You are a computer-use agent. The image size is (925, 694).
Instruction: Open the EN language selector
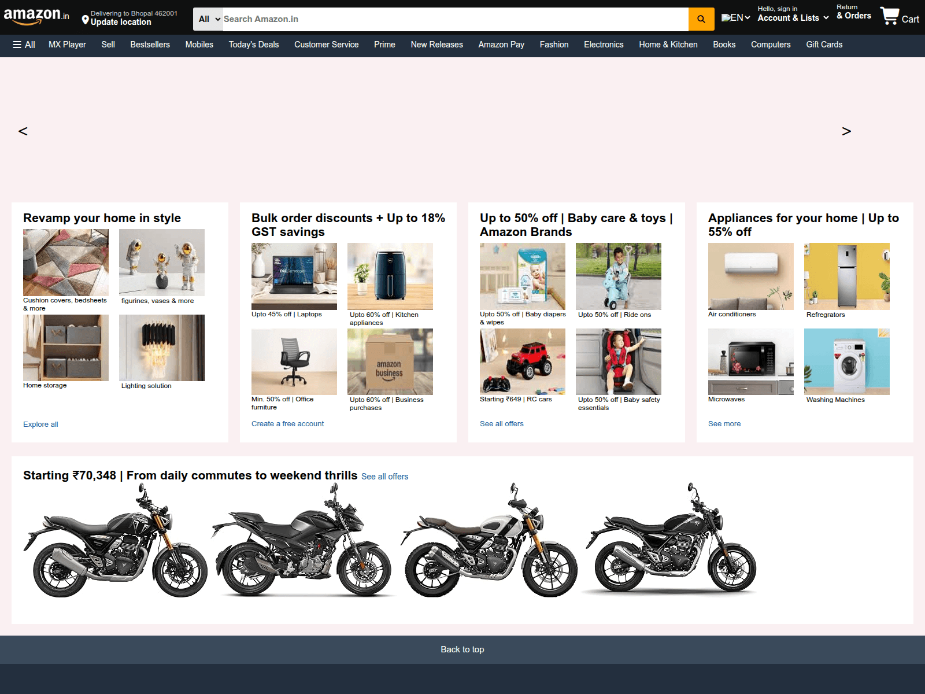click(735, 18)
